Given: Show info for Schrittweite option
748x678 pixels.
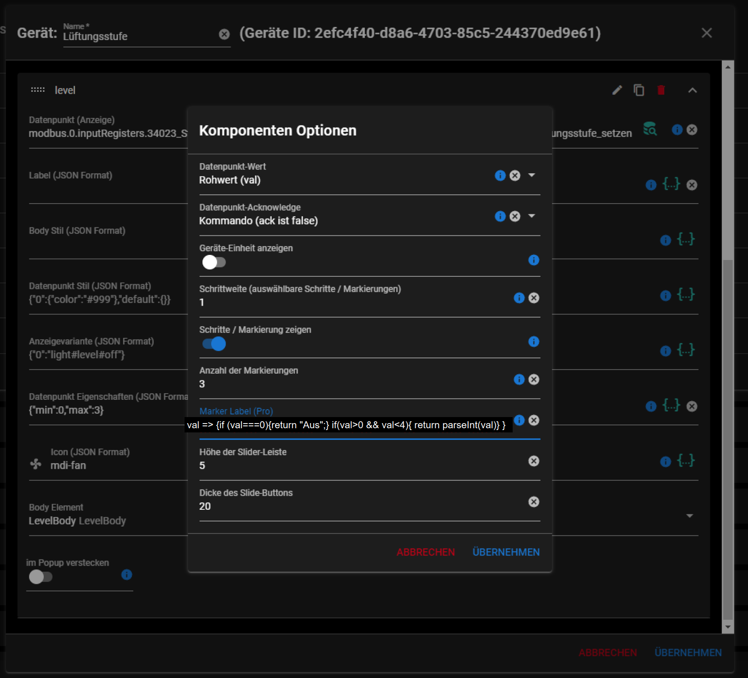Looking at the screenshot, I should click(519, 298).
